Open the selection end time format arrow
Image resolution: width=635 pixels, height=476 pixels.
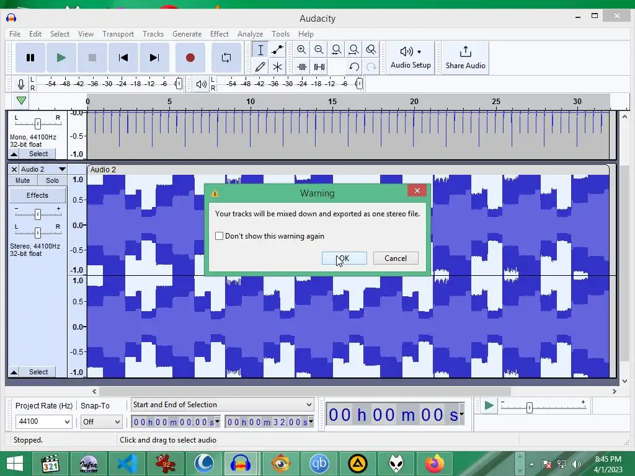pyautogui.click(x=311, y=421)
